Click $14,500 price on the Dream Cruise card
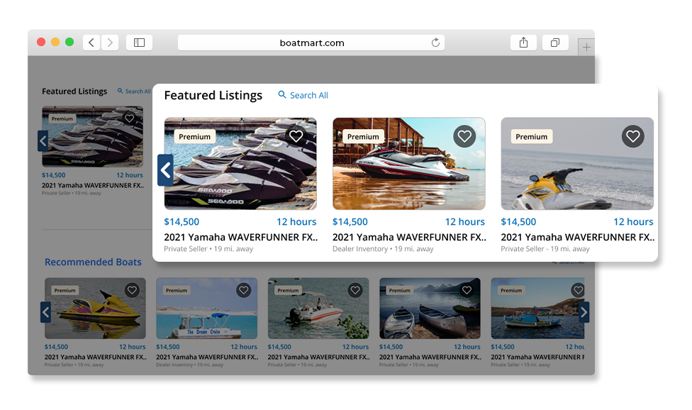 pos(168,347)
